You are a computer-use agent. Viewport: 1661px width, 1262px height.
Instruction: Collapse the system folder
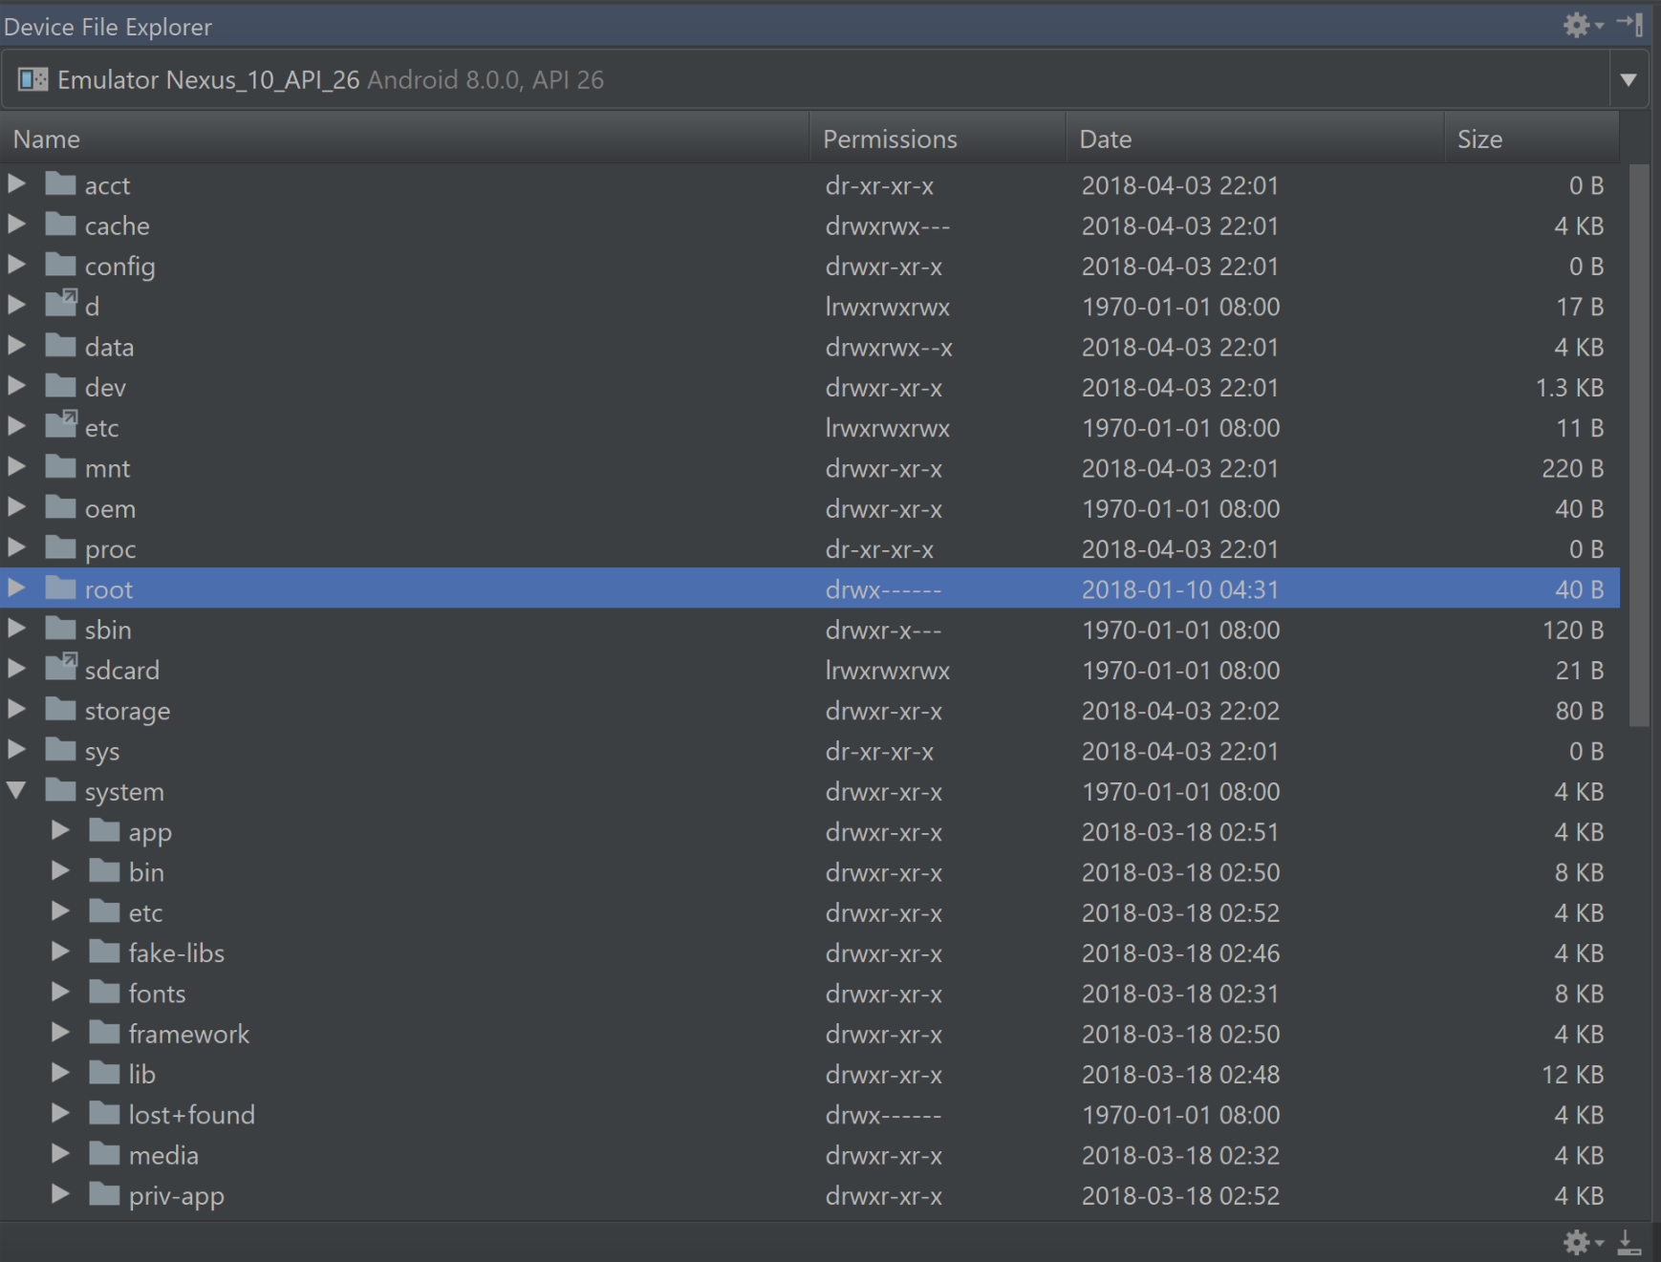[16, 790]
